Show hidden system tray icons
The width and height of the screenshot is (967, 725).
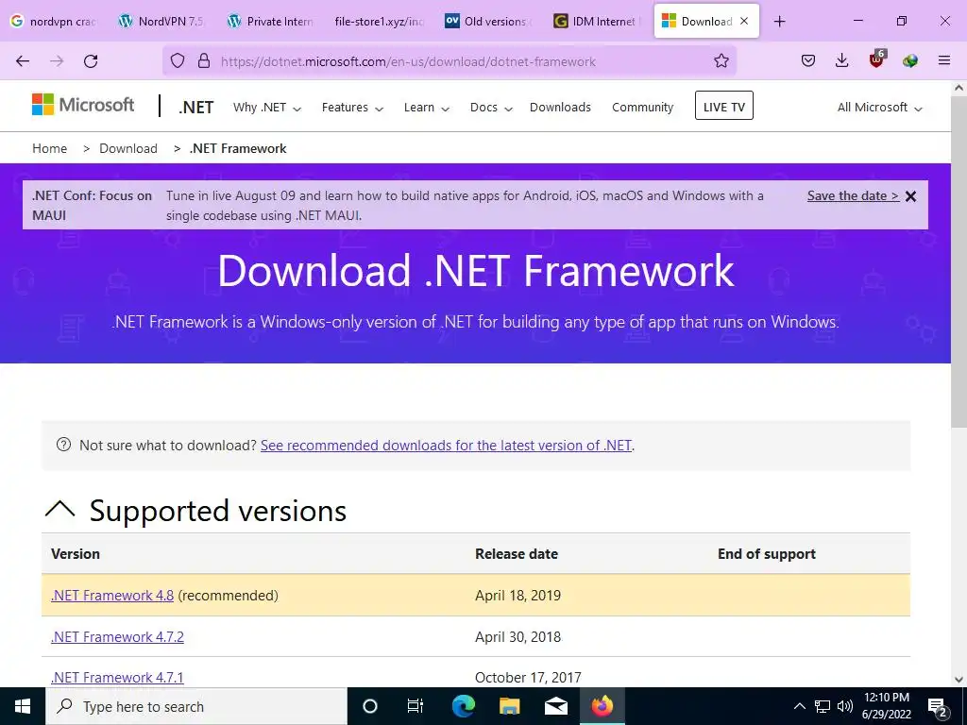[799, 706]
